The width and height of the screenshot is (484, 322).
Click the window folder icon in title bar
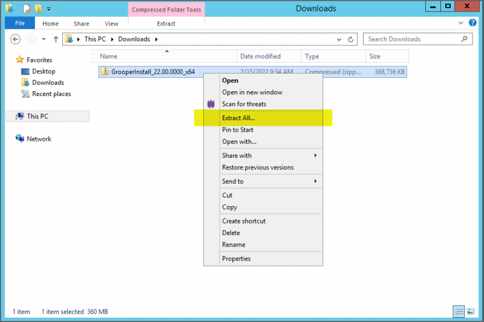(9, 8)
